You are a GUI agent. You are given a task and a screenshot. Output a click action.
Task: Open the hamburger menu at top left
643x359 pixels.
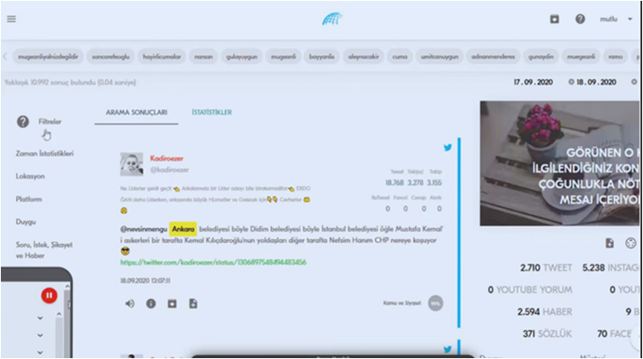[11, 19]
